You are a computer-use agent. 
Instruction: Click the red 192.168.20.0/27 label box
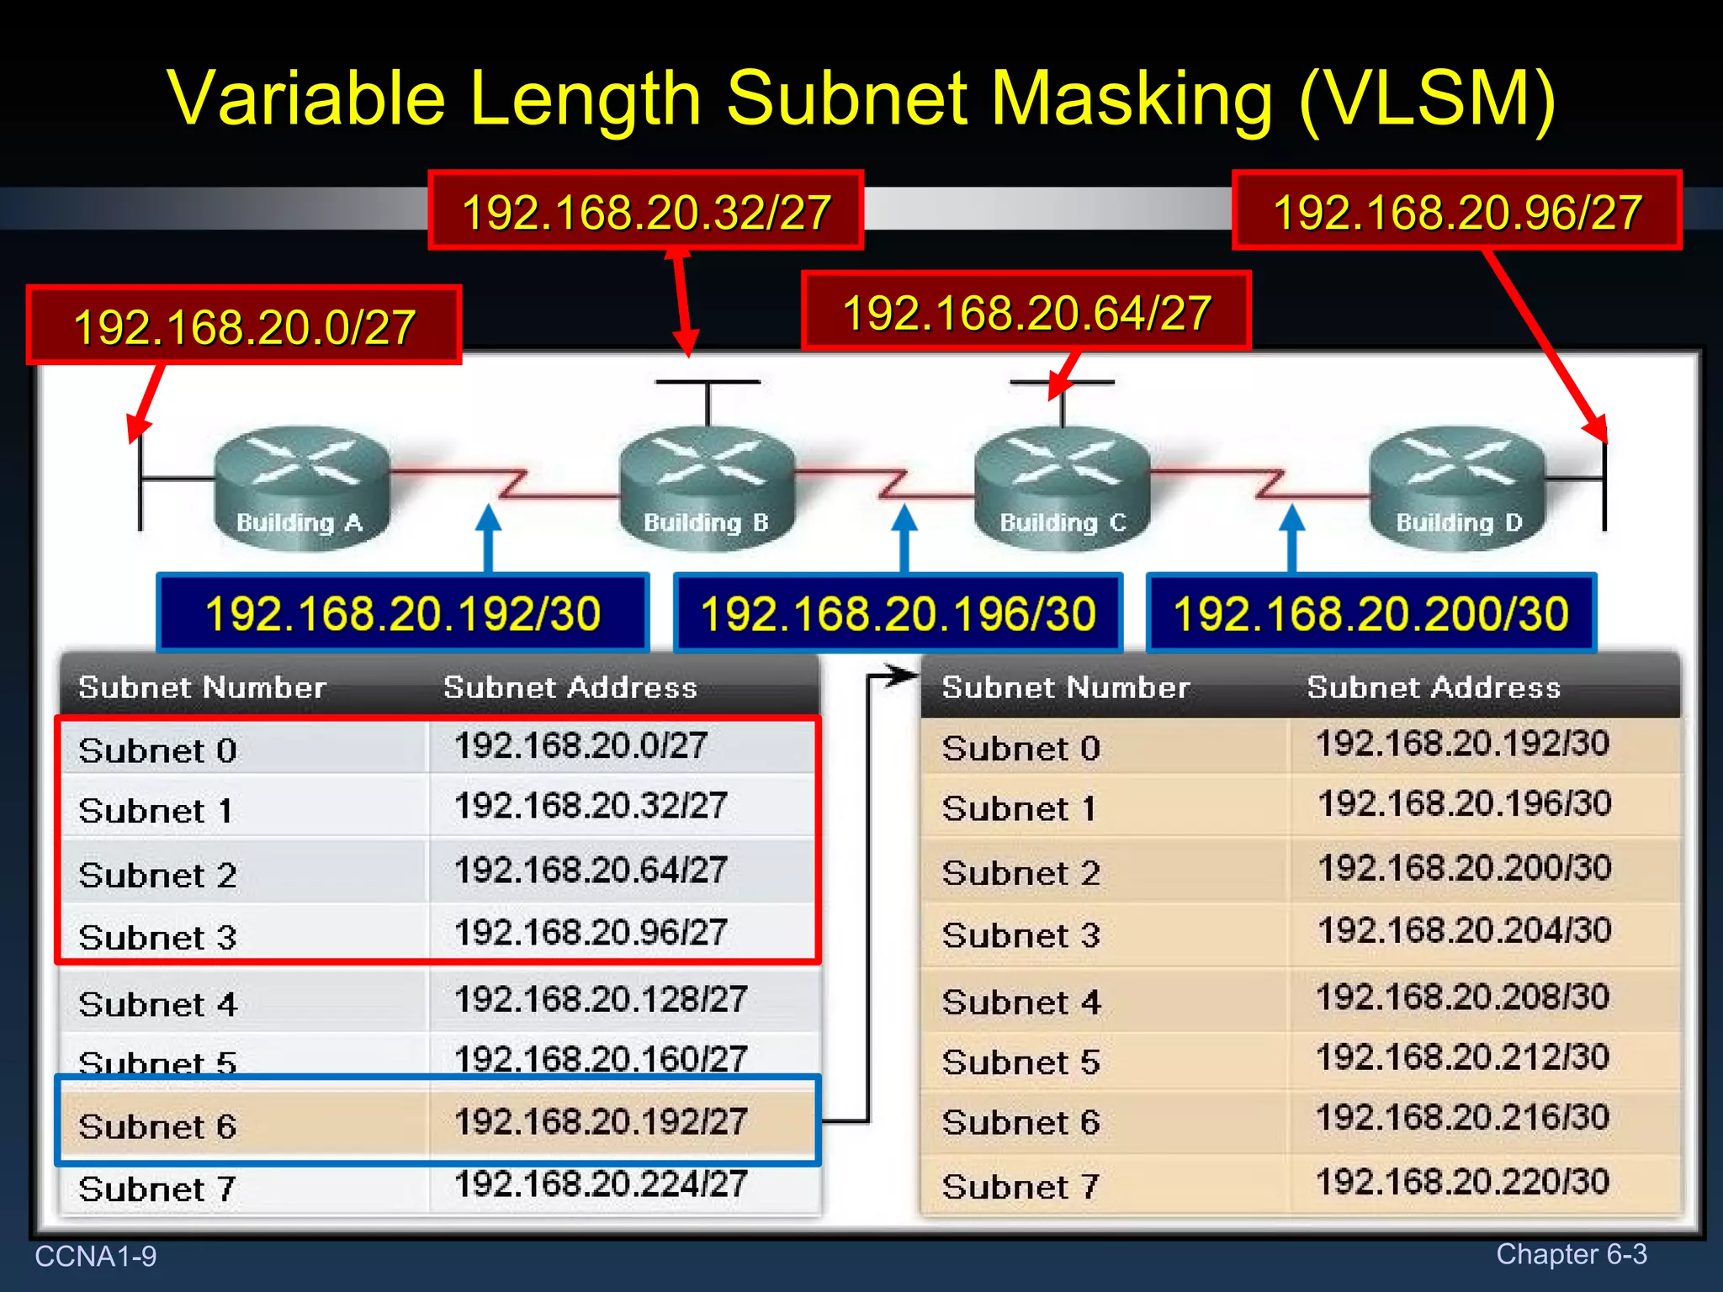tap(244, 326)
